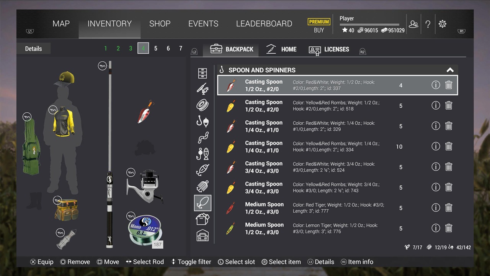Select the hook and bobber category filter

coord(203,122)
